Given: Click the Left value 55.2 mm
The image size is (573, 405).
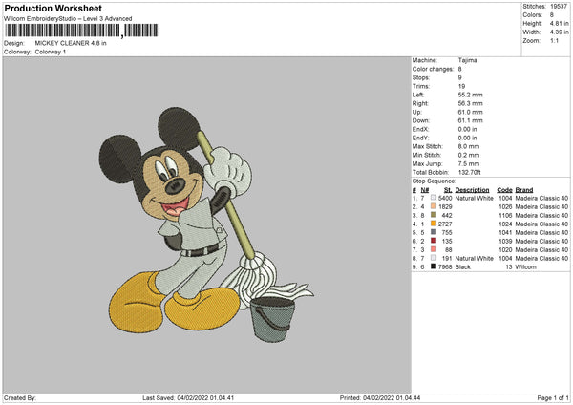Looking at the screenshot, I should tap(470, 95).
